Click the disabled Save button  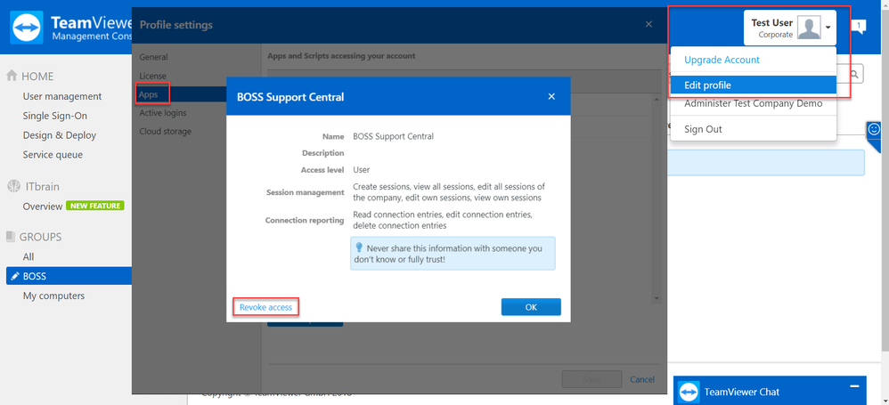coord(591,379)
